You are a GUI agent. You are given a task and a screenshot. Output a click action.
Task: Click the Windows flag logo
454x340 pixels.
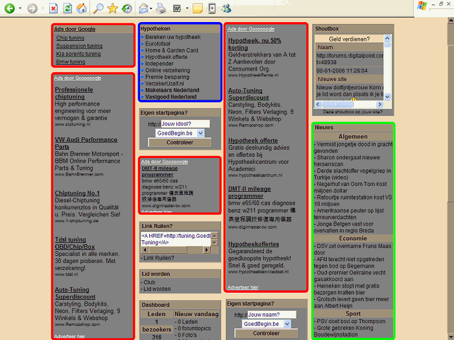(x=422, y=6)
